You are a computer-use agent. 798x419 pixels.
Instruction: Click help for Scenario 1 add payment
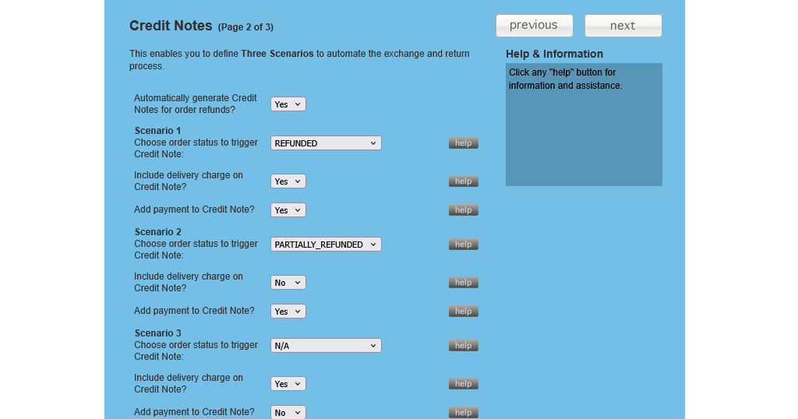pos(463,210)
